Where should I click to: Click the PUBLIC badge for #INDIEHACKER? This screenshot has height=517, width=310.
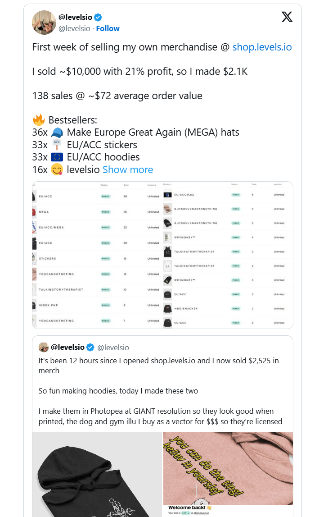[236, 309]
